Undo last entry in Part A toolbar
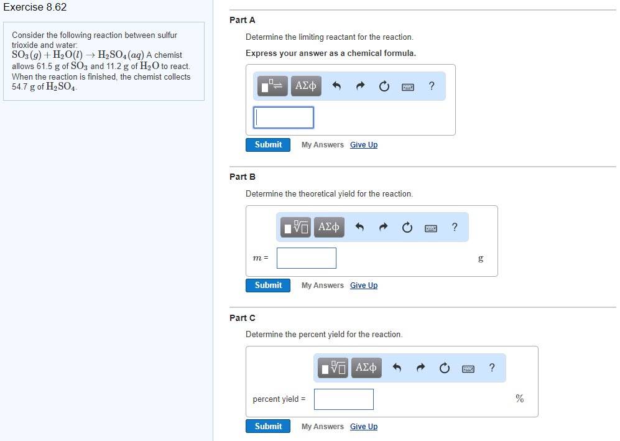 coord(336,86)
